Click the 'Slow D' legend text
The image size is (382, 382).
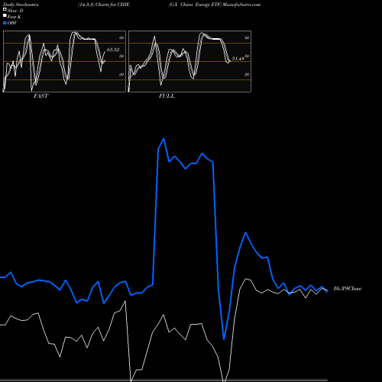point(15,11)
